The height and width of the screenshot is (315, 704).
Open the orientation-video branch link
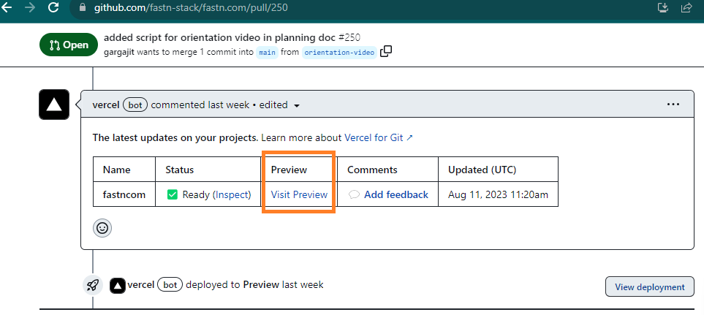point(339,53)
